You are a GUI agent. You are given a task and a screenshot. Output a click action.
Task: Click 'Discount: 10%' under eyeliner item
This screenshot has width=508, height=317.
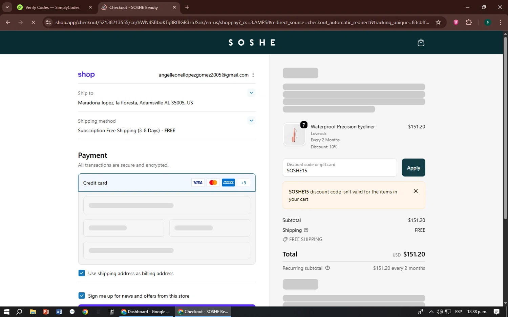click(324, 147)
